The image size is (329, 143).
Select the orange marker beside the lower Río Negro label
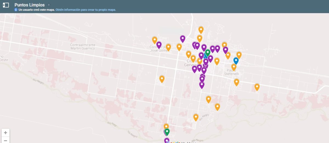[x=196, y=117]
